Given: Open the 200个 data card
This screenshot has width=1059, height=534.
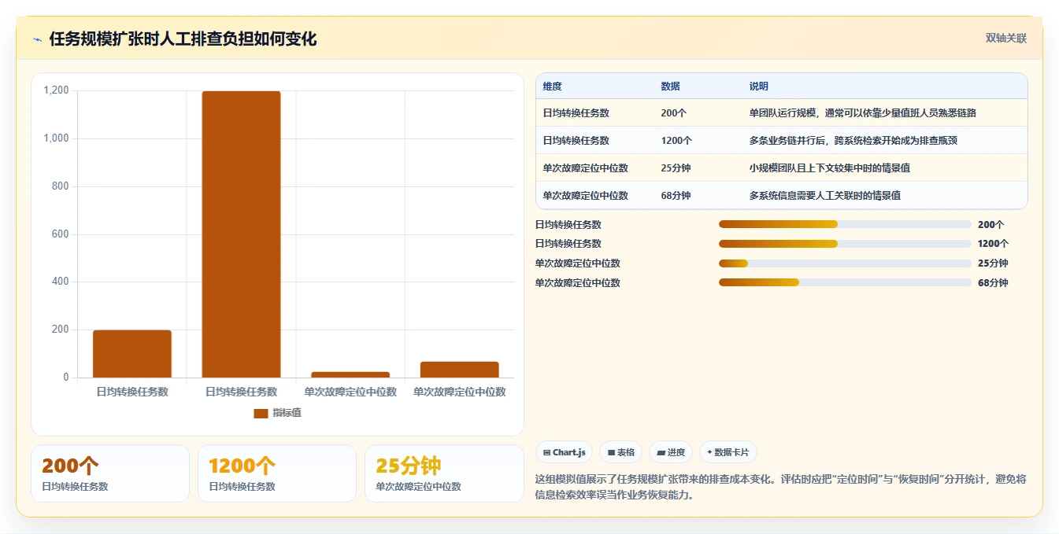Looking at the screenshot, I should tap(110, 473).
